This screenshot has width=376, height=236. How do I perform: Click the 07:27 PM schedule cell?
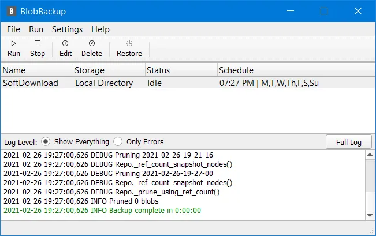coord(269,83)
